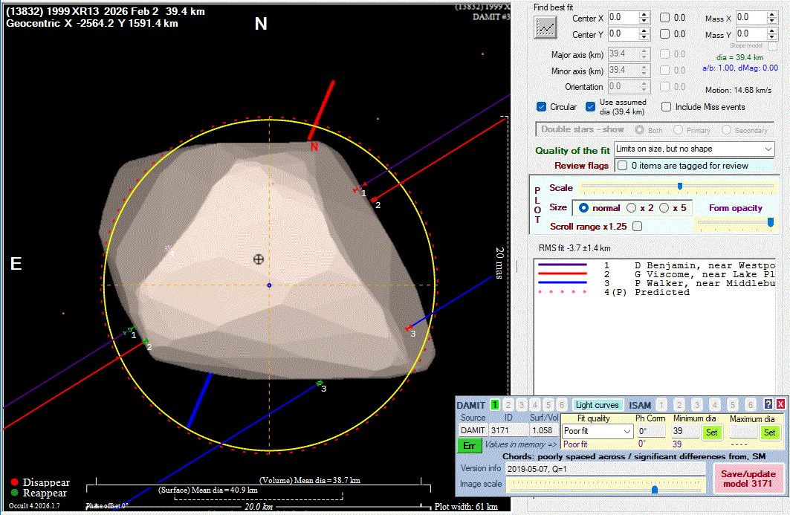Tick the Review flags tagged items checkbox
The image size is (790, 515).
pos(622,165)
